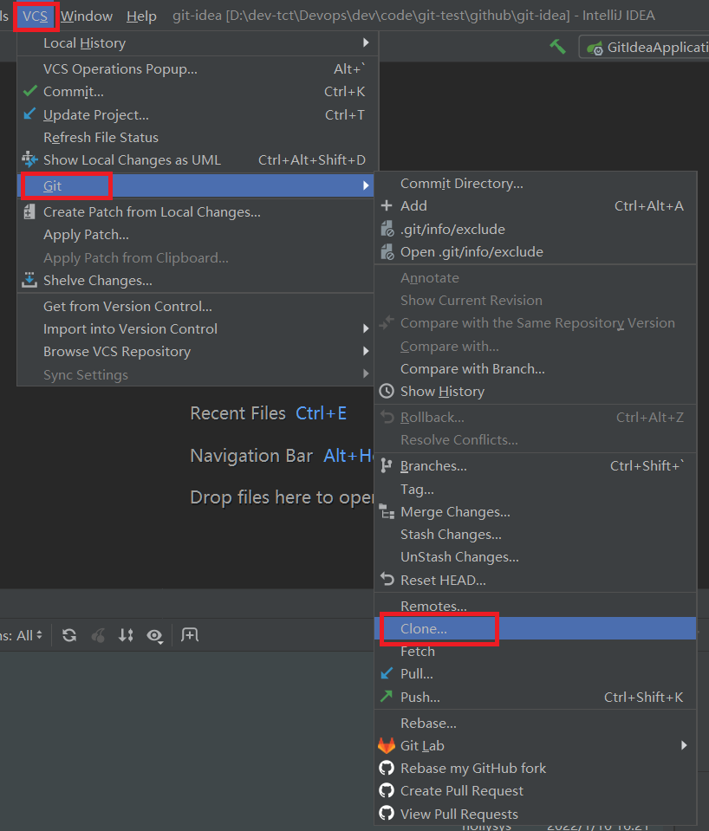
Task: Click icon beside Open .git/info/exclude
Action: coord(387,252)
